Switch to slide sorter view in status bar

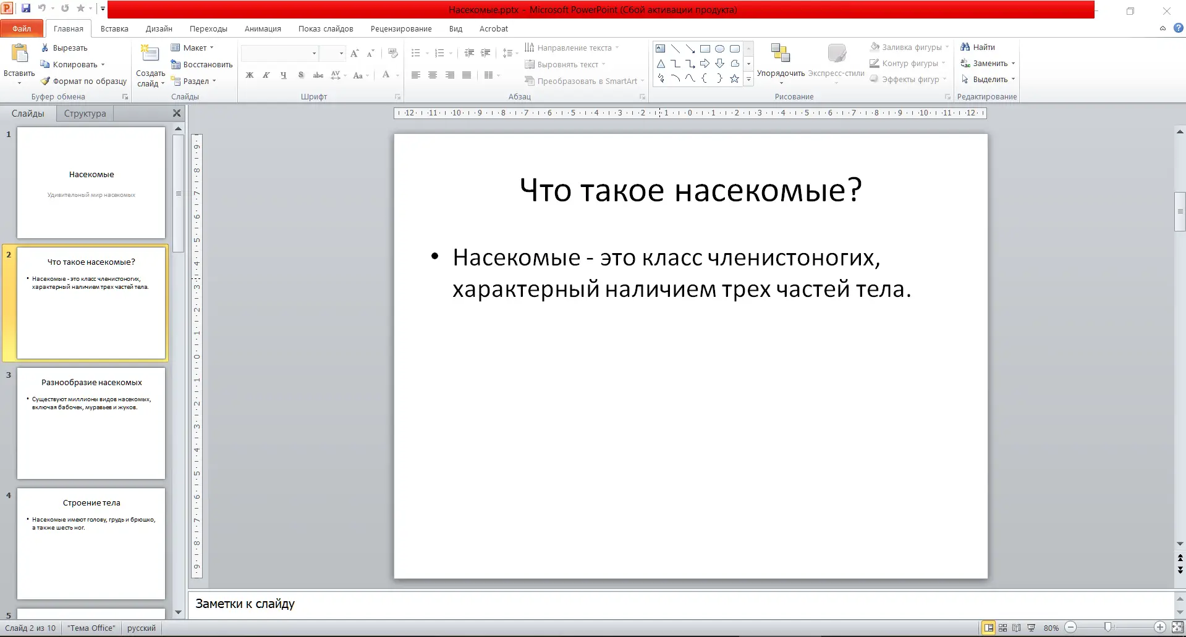click(1003, 628)
